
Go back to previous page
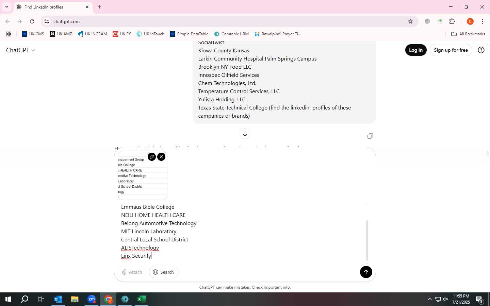click(7, 21)
